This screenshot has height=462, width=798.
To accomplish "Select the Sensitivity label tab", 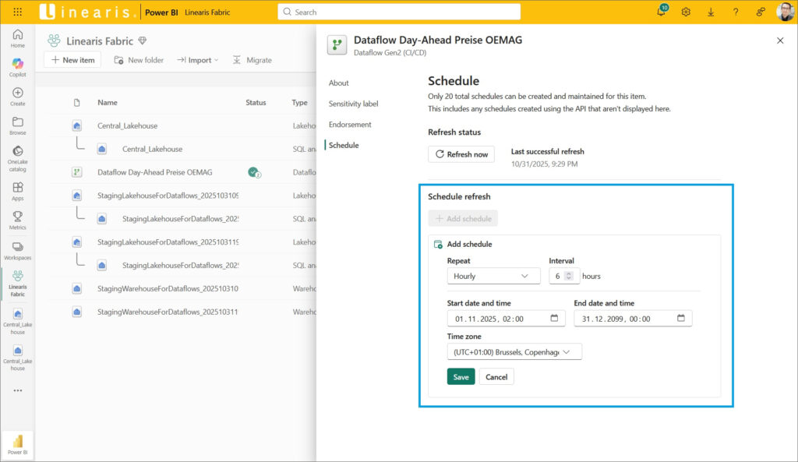I will click(x=353, y=104).
